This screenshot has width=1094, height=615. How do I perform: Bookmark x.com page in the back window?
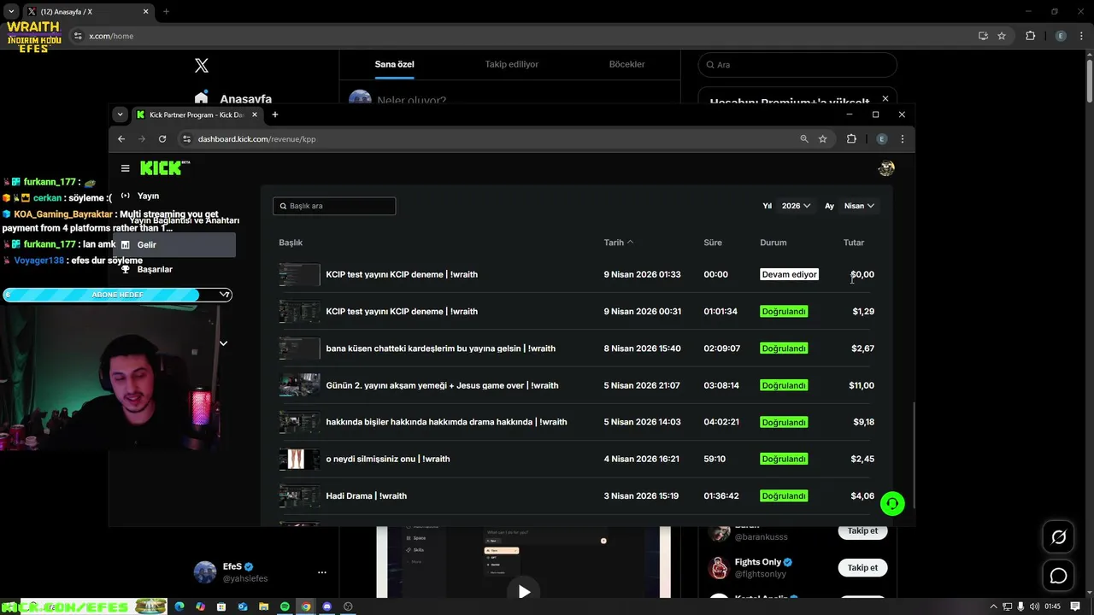pos(1002,36)
